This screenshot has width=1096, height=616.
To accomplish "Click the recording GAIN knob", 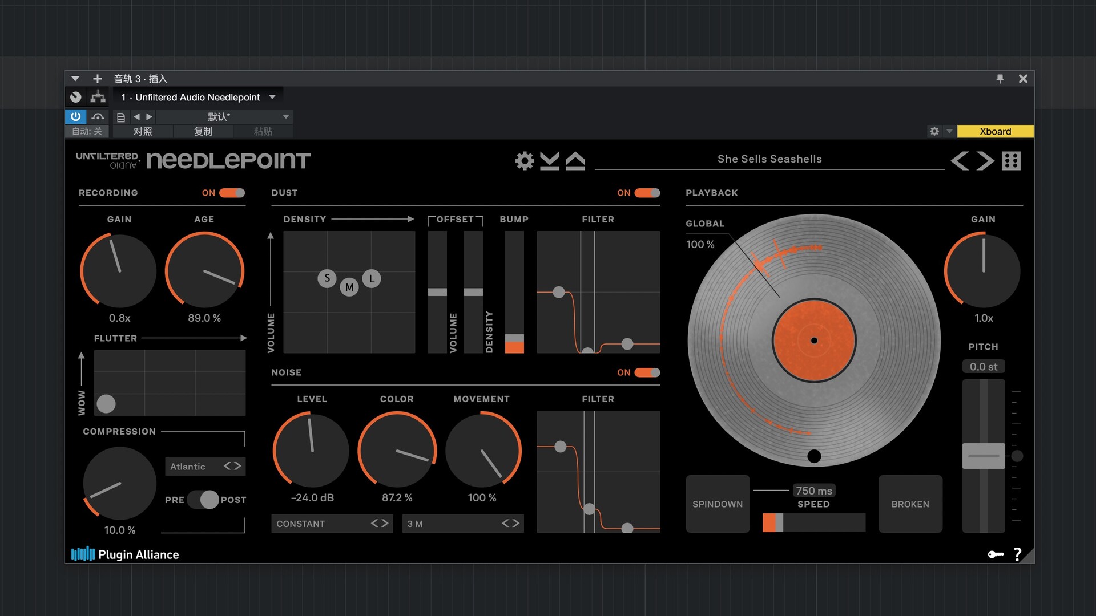I will point(119,270).
